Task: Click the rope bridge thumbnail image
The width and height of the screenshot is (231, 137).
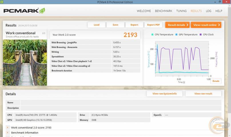Action: 25,63
